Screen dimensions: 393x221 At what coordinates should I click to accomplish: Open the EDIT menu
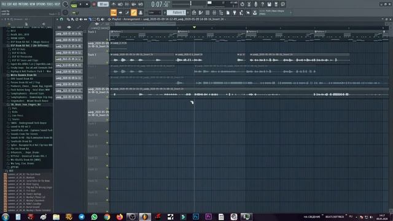pos(10,4)
